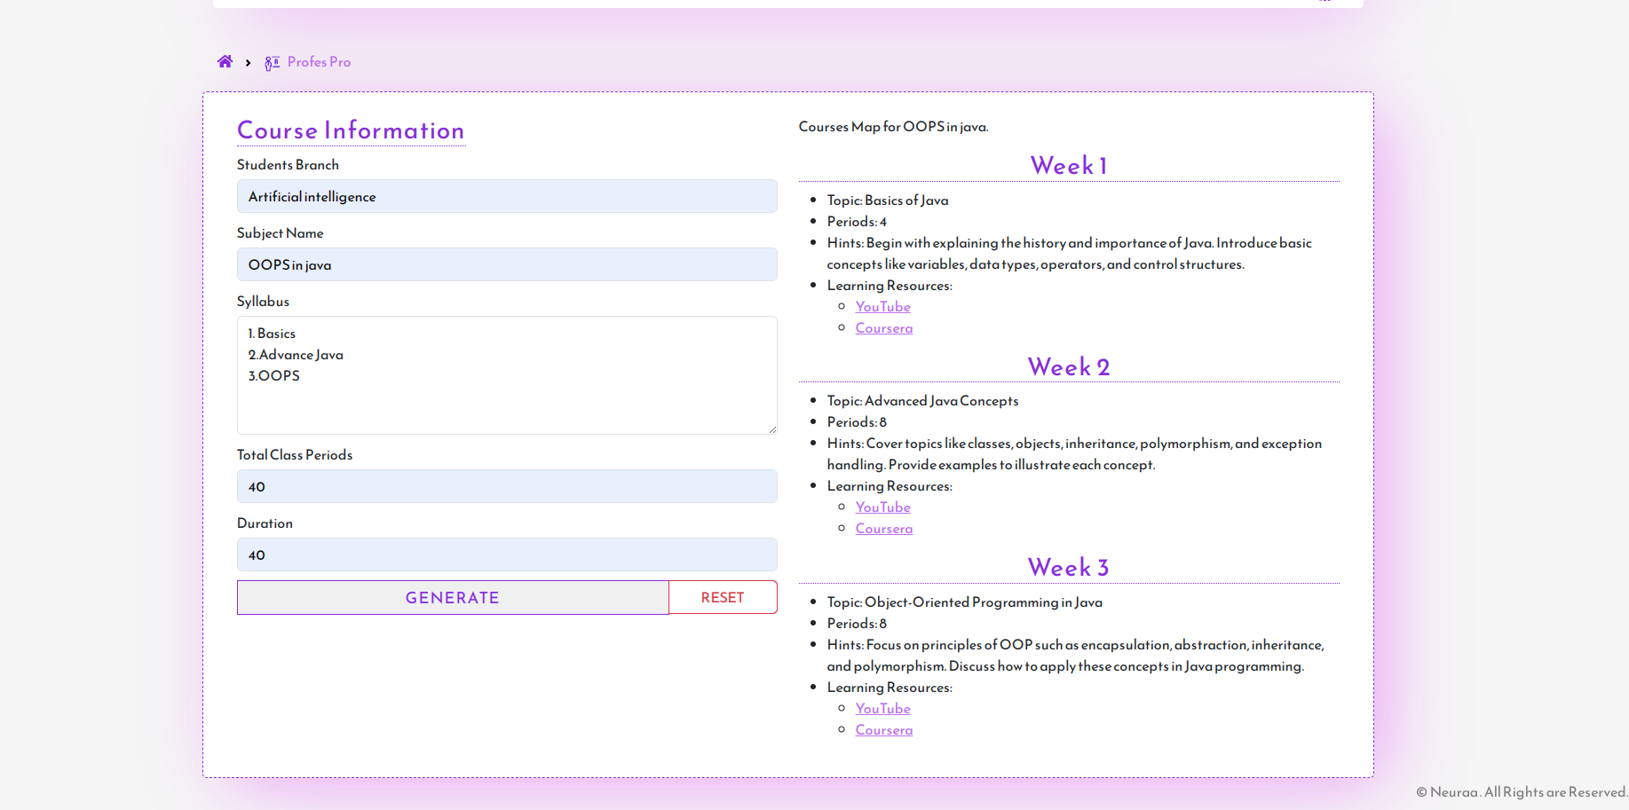Click 'Learning Resources:' under Week 1
Image resolution: width=1629 pixels, height=810 pixels.
[x=890, y=286]
